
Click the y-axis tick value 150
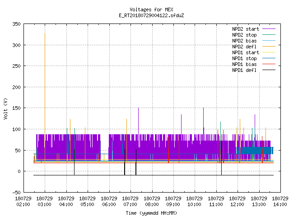(x=16, y=108)
